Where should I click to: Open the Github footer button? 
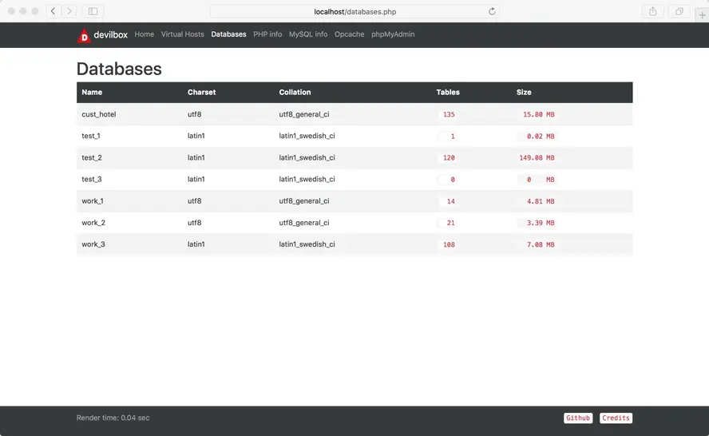pyautogui.click(x=578, y=418)
